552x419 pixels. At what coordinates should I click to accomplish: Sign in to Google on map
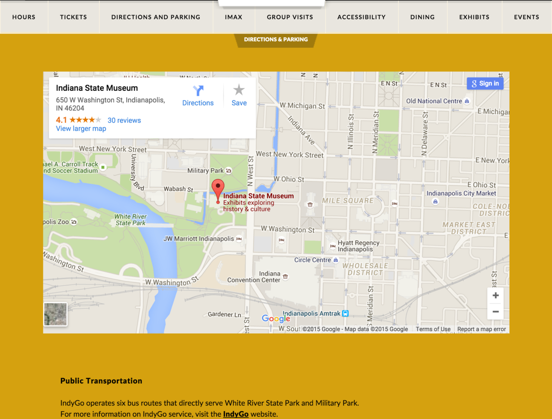[485, 83]
